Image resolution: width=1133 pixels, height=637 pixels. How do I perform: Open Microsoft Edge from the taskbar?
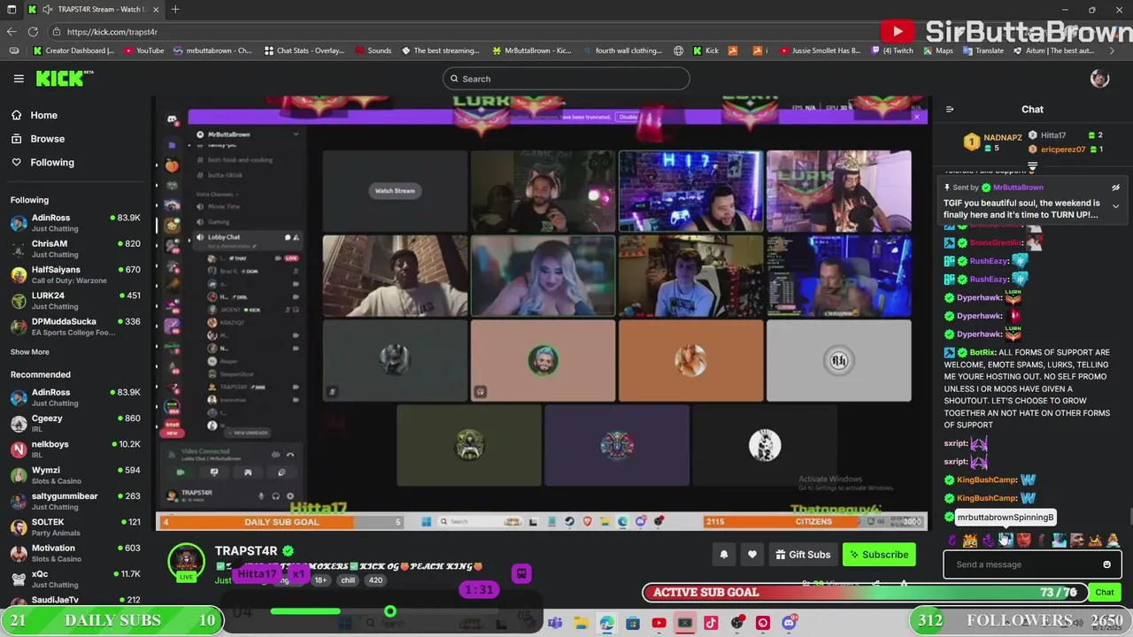606,624
